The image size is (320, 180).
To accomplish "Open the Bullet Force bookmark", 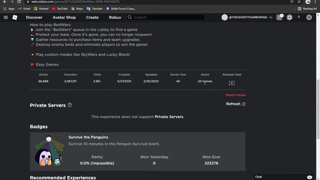I will (121, 8).
